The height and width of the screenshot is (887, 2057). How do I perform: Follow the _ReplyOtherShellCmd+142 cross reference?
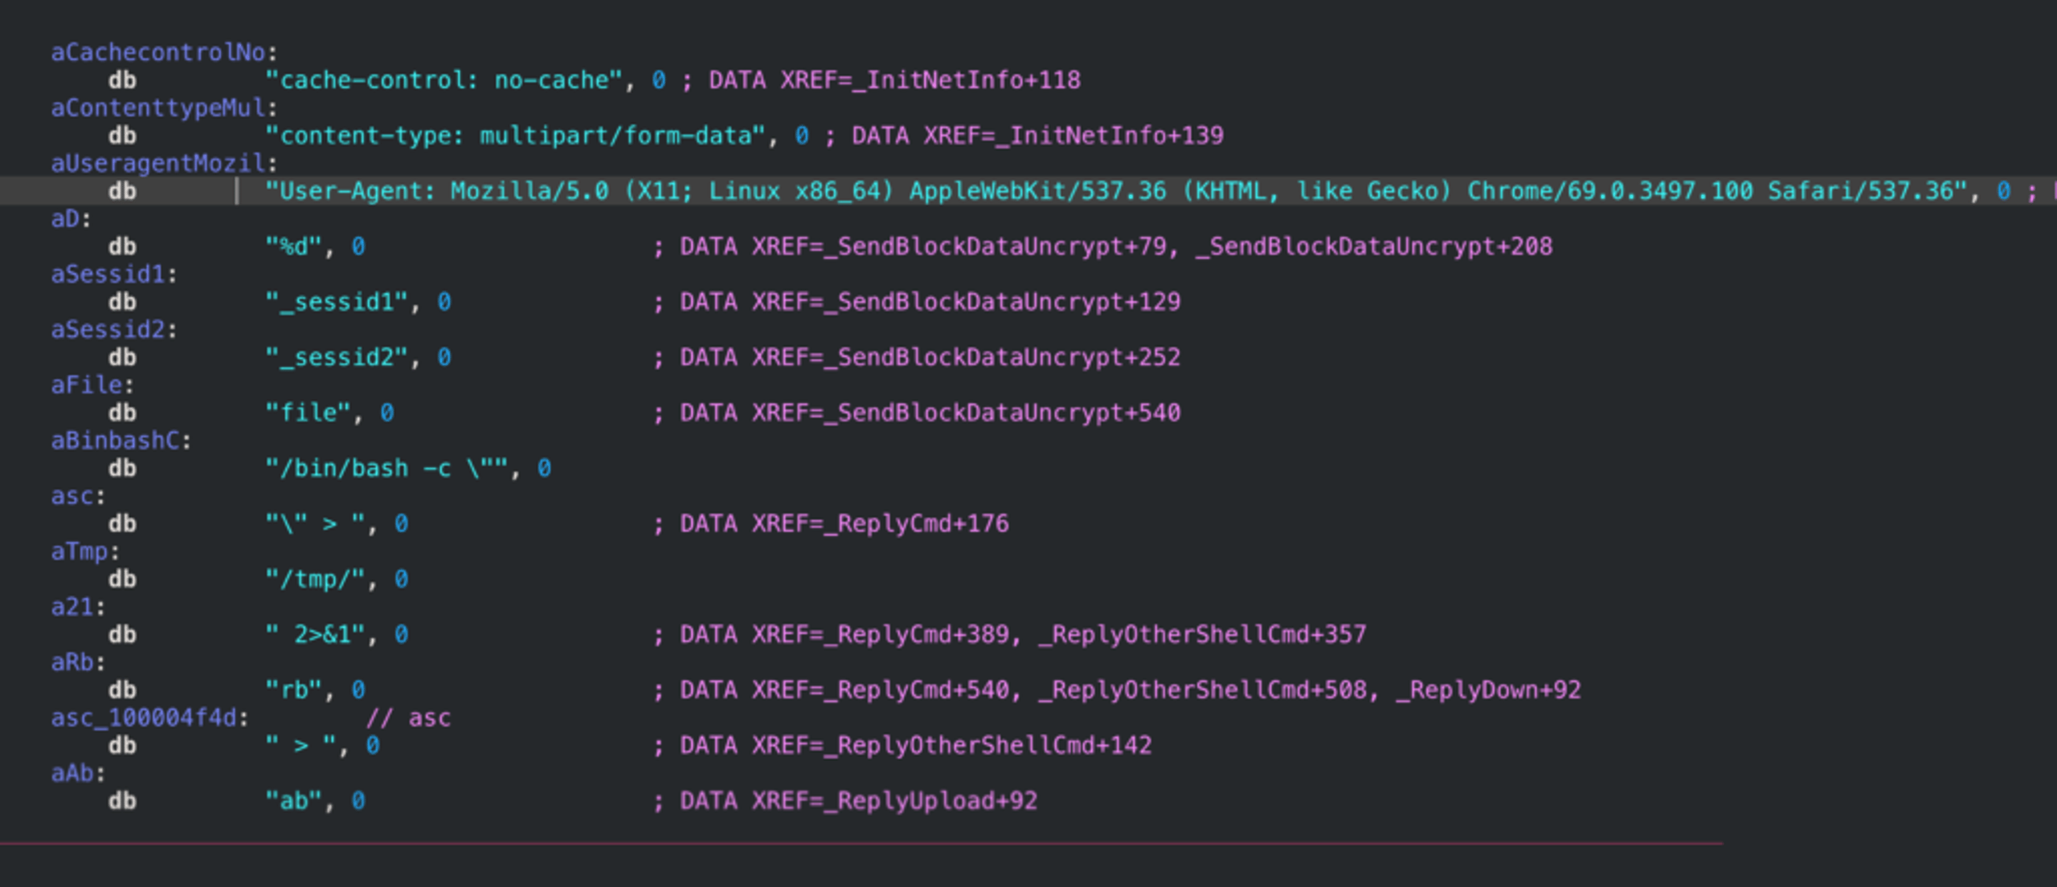pos(988,745)
